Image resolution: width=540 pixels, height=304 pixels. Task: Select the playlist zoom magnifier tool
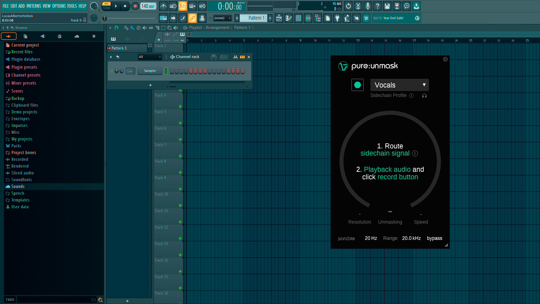[x=170, y=28]
